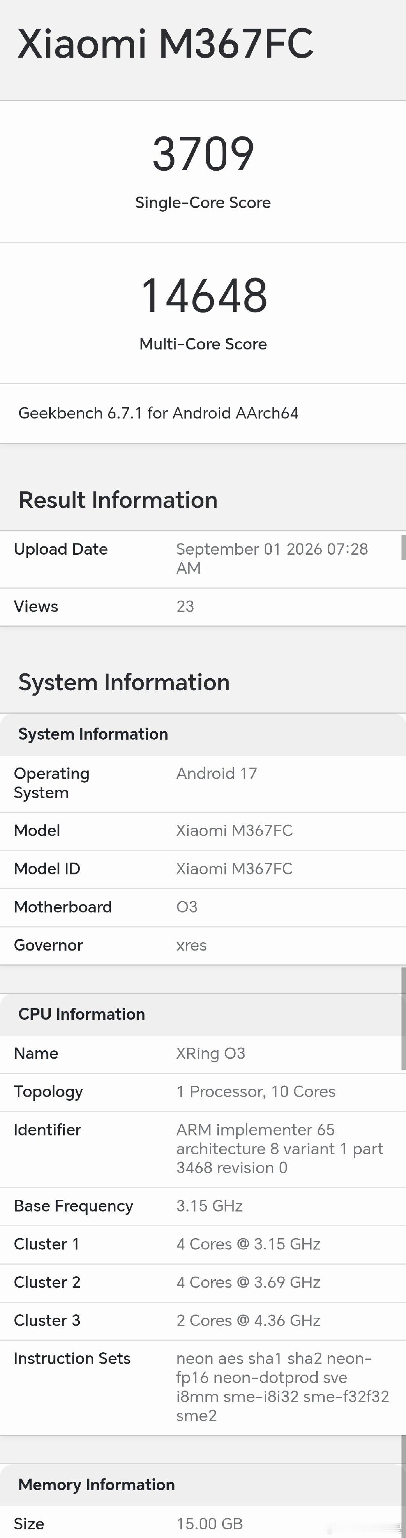The image size is (406, 1538).
Task: Click the Upload Date label
Action: pyautogui.click(x=61, y=549)
